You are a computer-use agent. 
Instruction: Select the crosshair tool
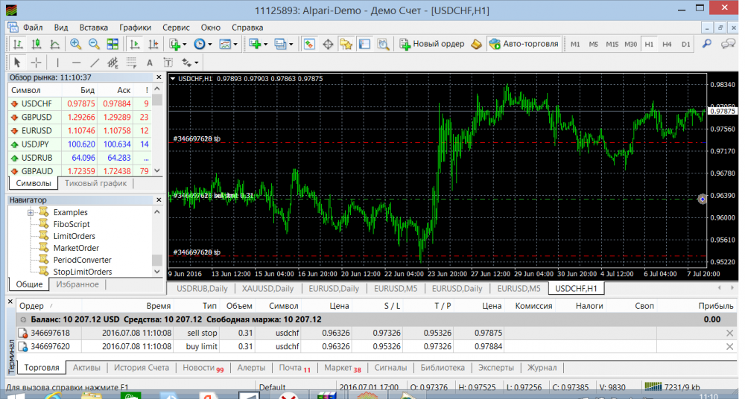pos(36,63)
